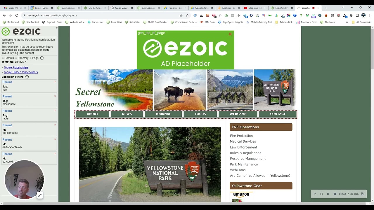Edit the Default template with pencil icon

(25, 62)
